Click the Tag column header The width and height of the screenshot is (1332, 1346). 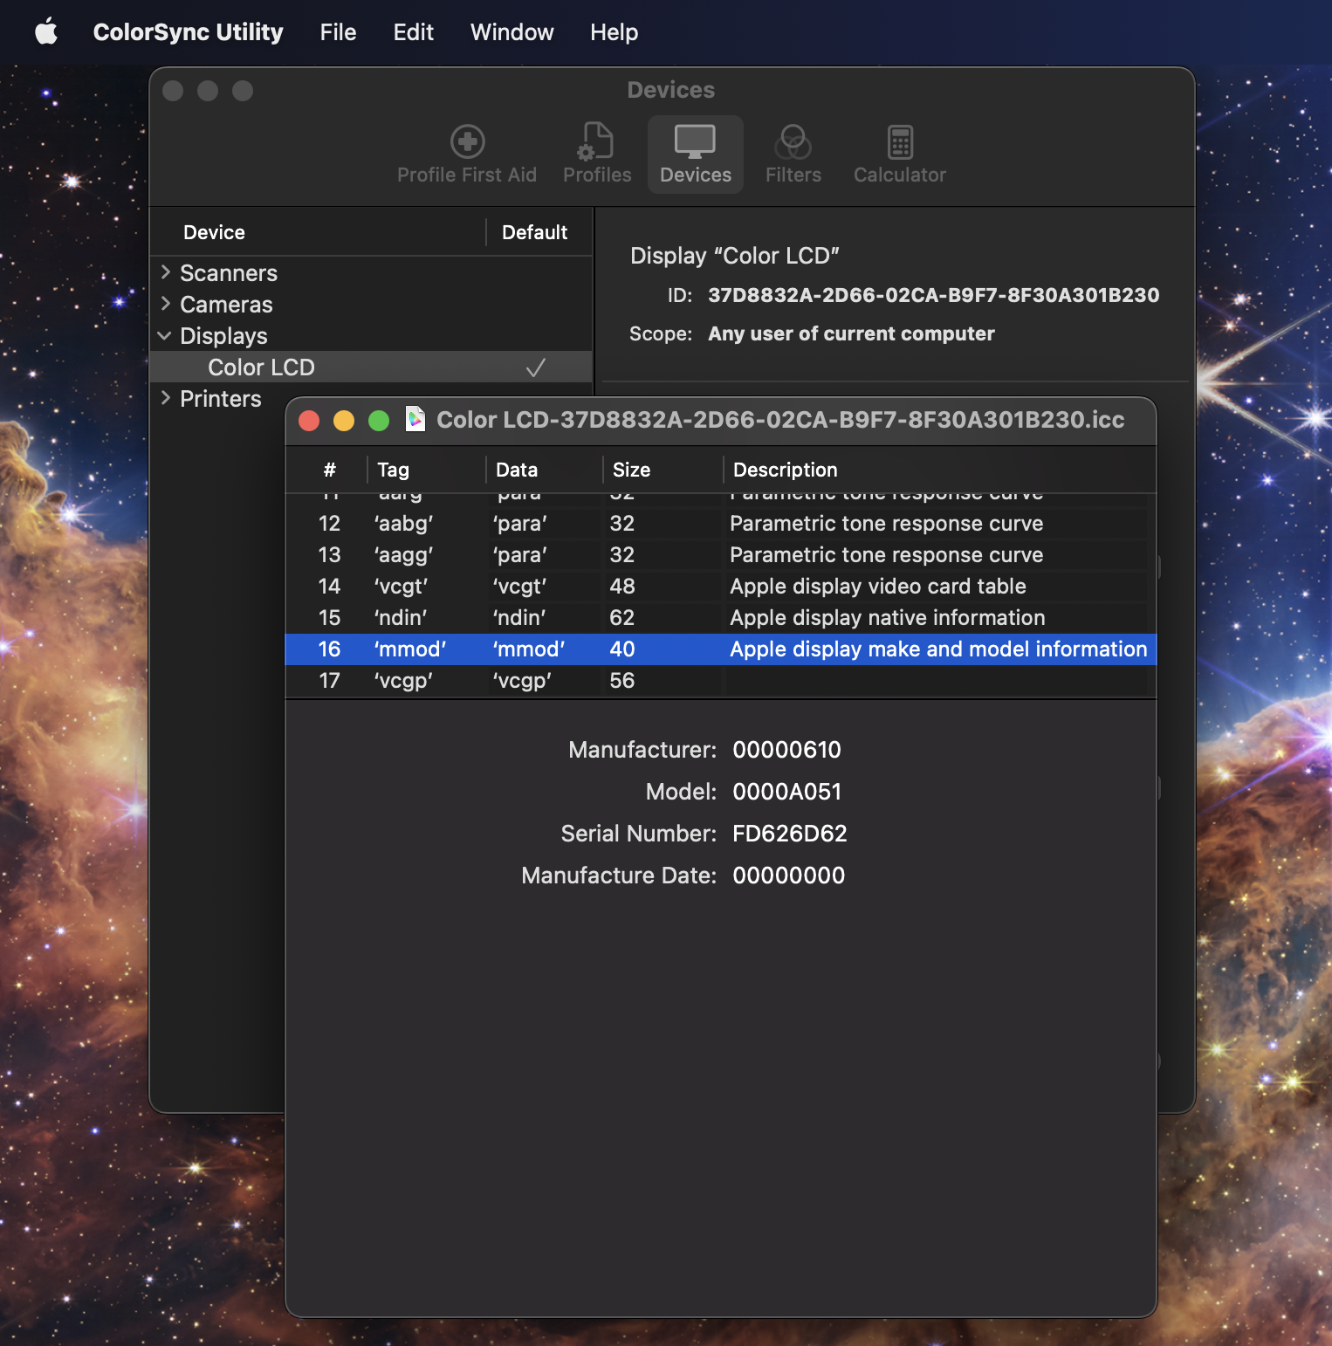393,470
